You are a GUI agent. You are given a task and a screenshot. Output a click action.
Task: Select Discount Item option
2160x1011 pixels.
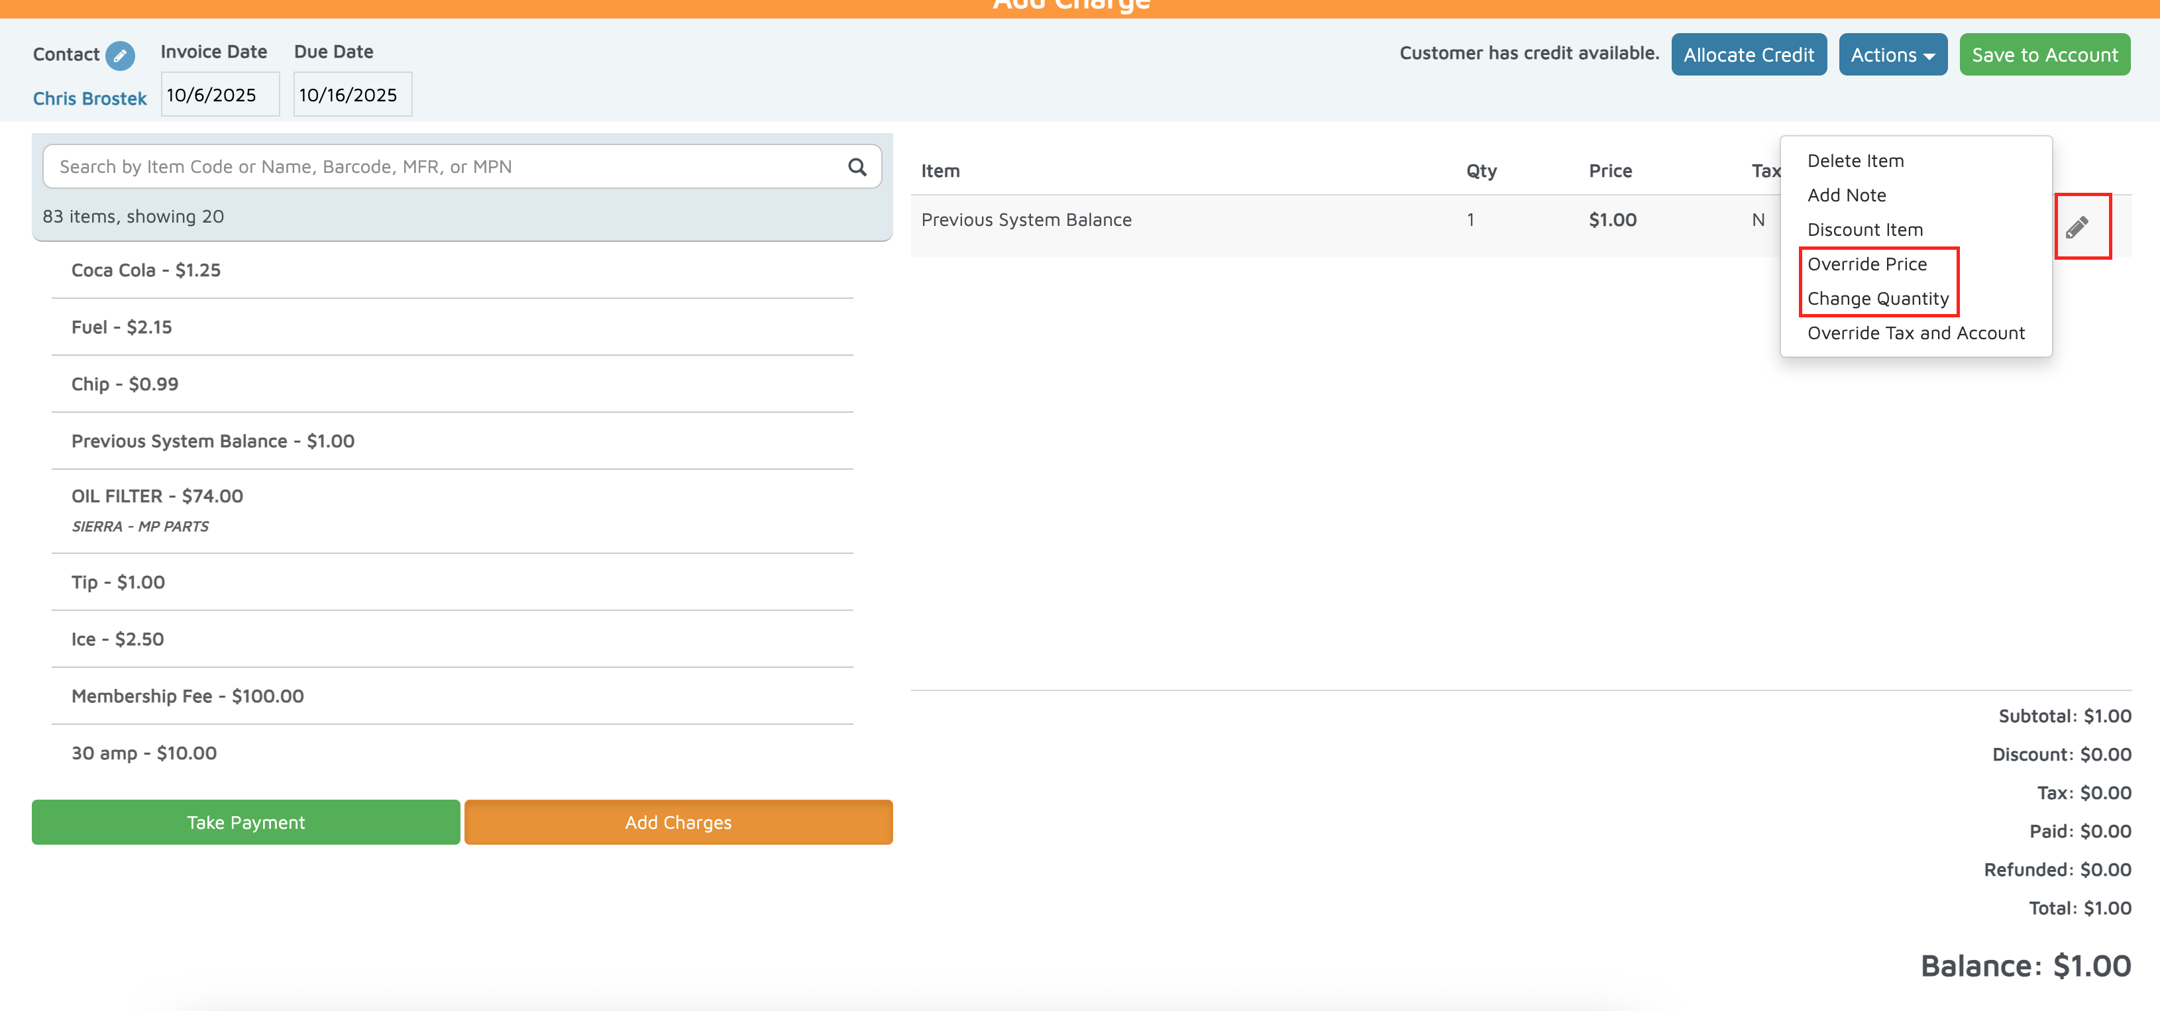(x=1864, y=230)
